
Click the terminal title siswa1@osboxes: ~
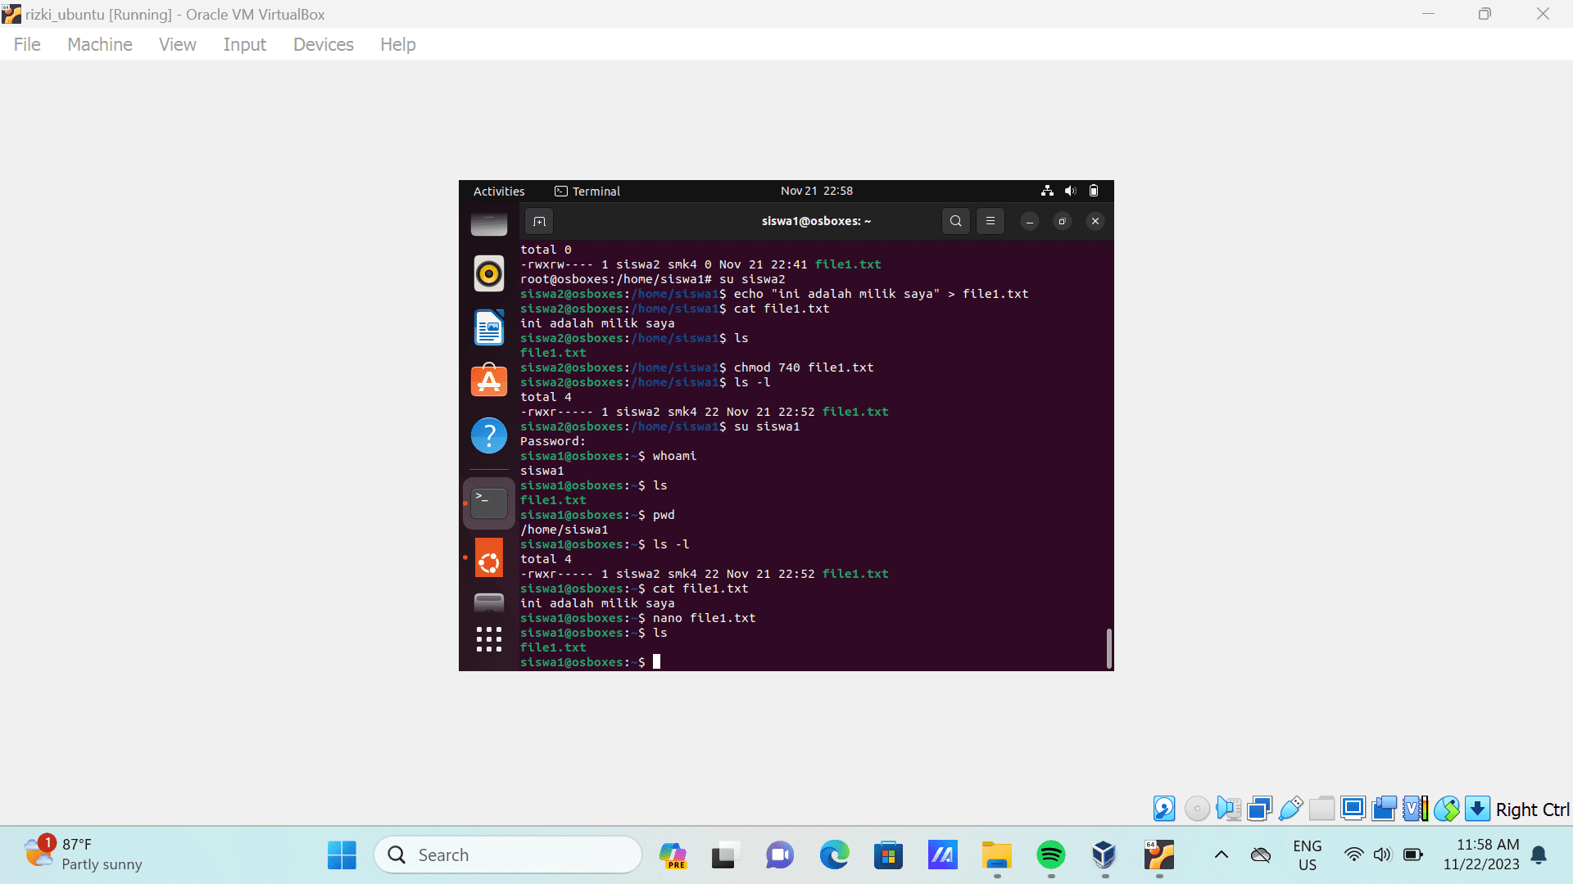(817, 221)
